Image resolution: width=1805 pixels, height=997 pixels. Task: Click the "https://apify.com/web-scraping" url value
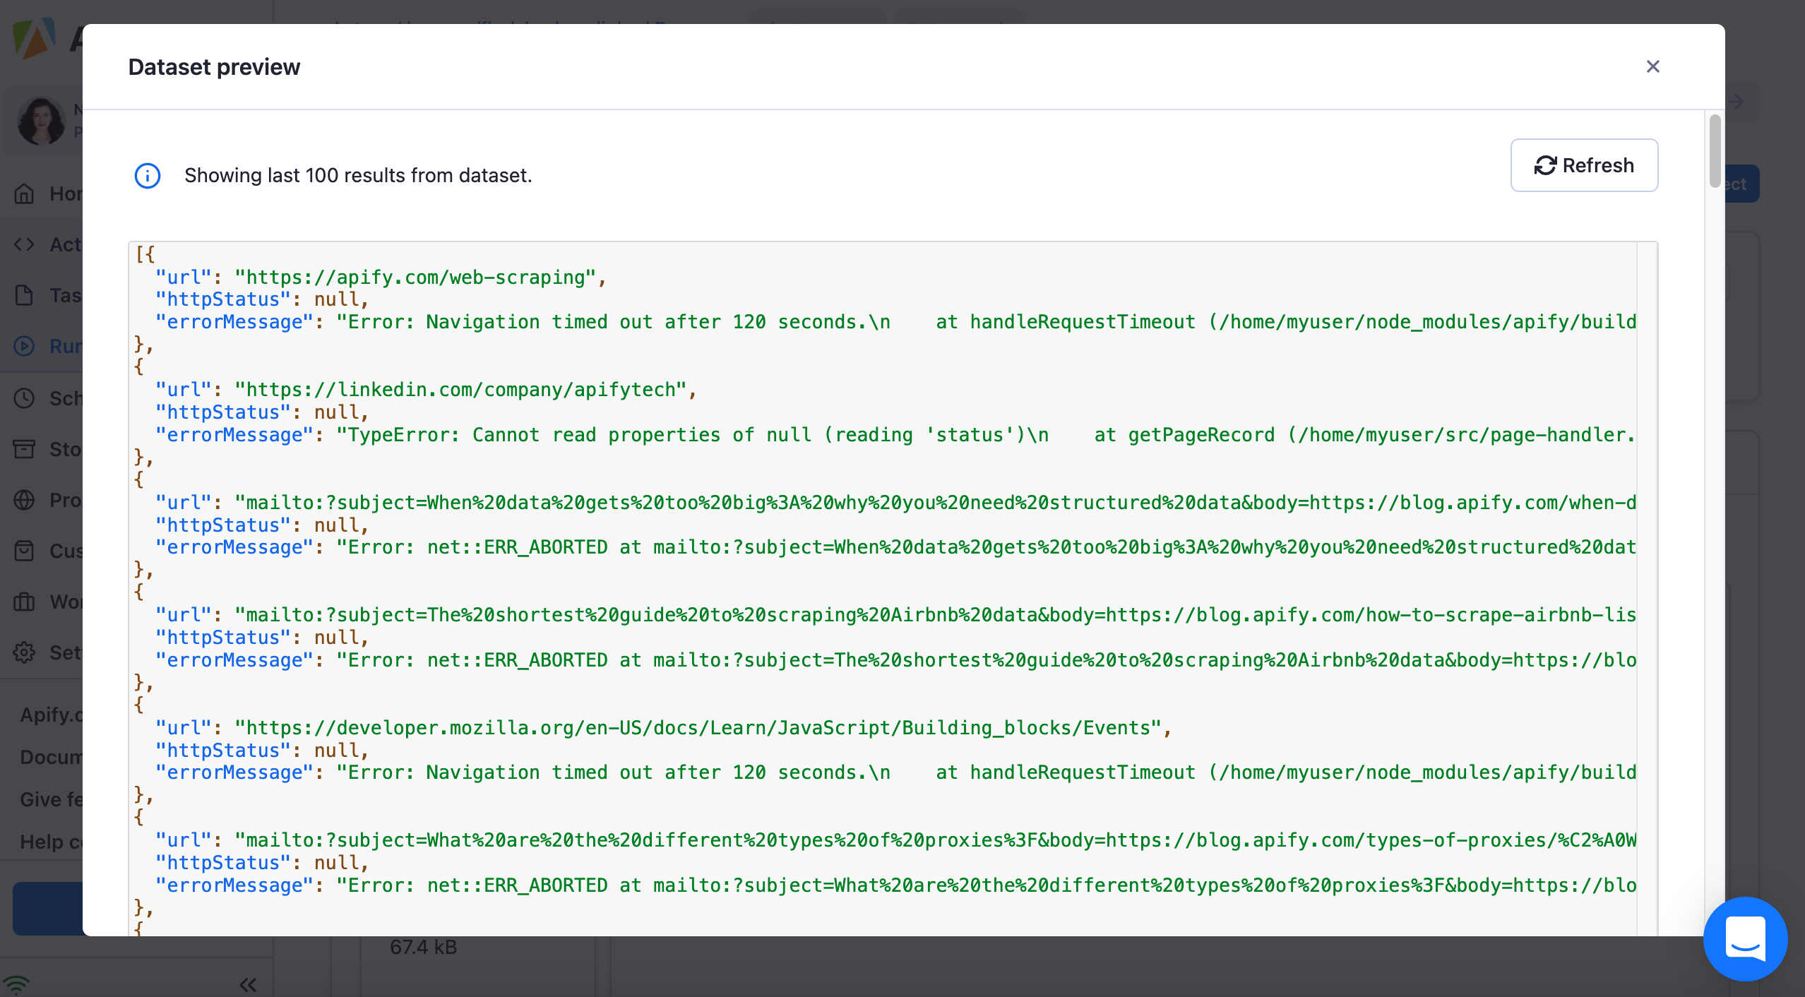coord(416,277)
